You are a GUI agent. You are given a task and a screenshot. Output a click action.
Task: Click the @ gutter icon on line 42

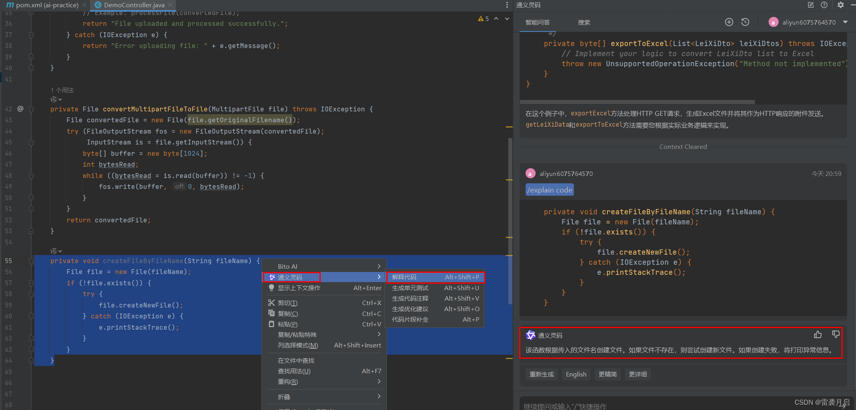pyautogui.click(x=20, y=109)
